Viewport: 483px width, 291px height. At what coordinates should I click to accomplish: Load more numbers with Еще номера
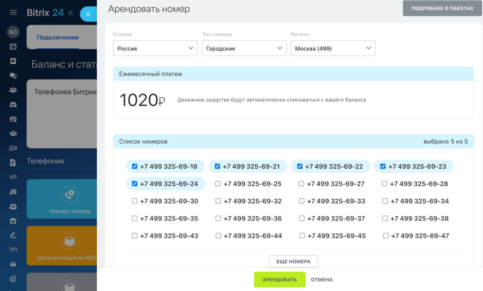click(293, 261)
